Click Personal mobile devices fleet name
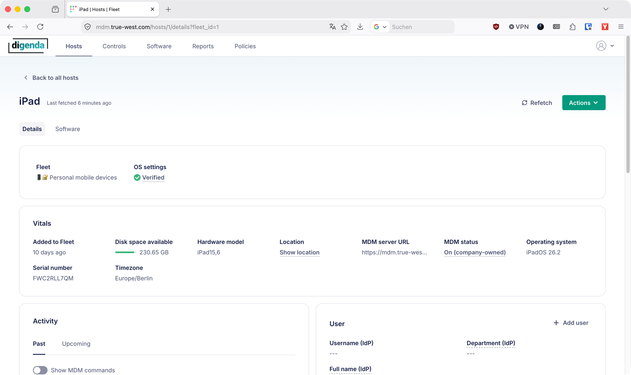 [x=83, y=178]
